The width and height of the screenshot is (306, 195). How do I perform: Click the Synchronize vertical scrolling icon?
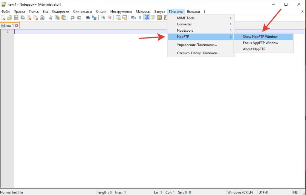click(x=118, y=18)
